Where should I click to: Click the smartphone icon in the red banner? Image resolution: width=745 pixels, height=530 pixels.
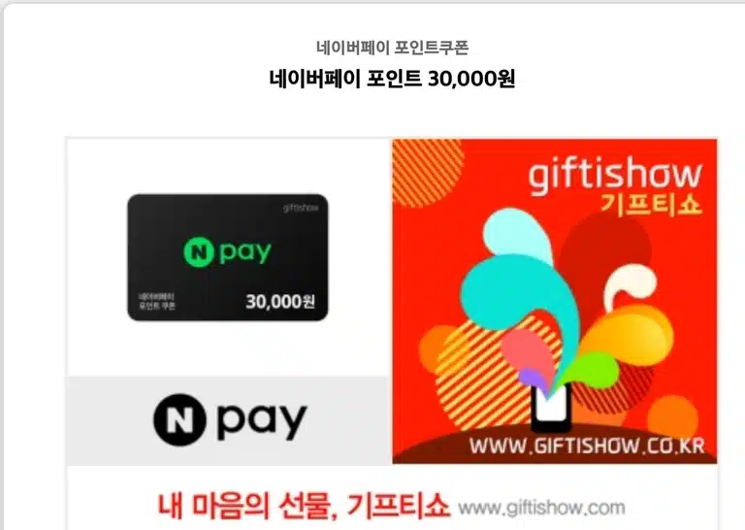click(x=550, y=408)
